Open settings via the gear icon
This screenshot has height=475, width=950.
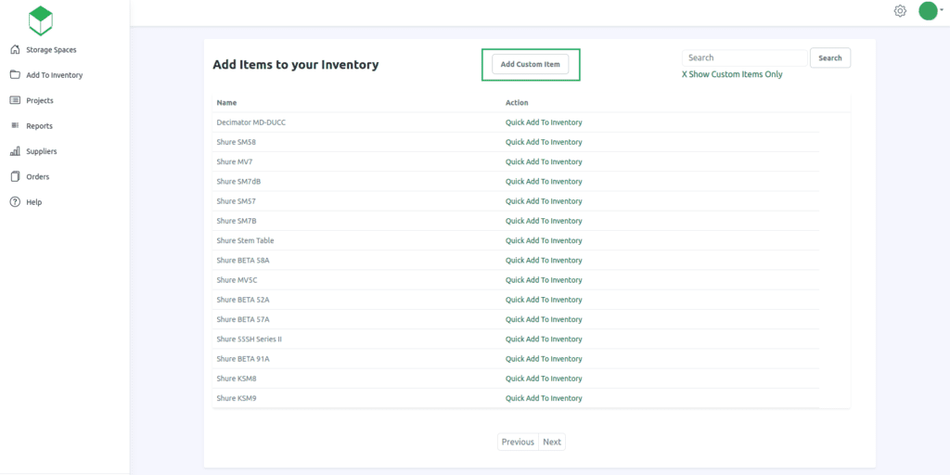point(900,11)
